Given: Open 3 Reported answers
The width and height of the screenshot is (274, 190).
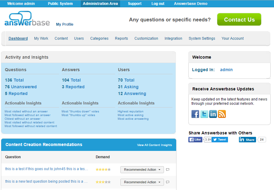Looking at the screenshot, I should [x=73, y=87].
